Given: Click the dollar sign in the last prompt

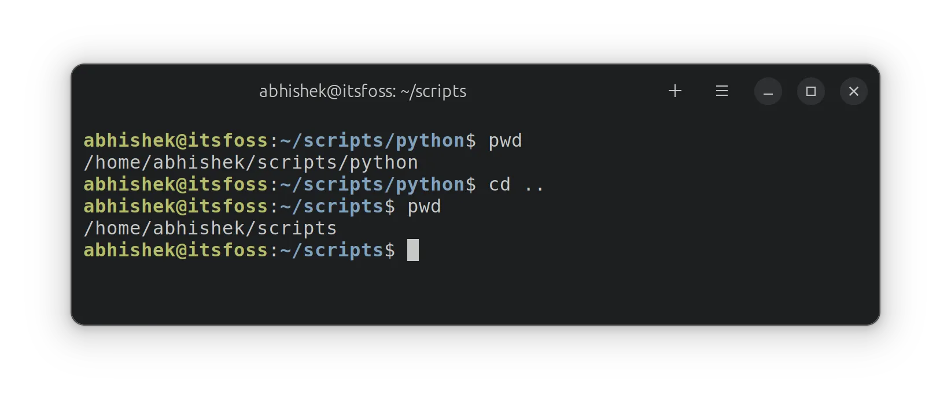Looking at the screenshot, I should point(390,249).
